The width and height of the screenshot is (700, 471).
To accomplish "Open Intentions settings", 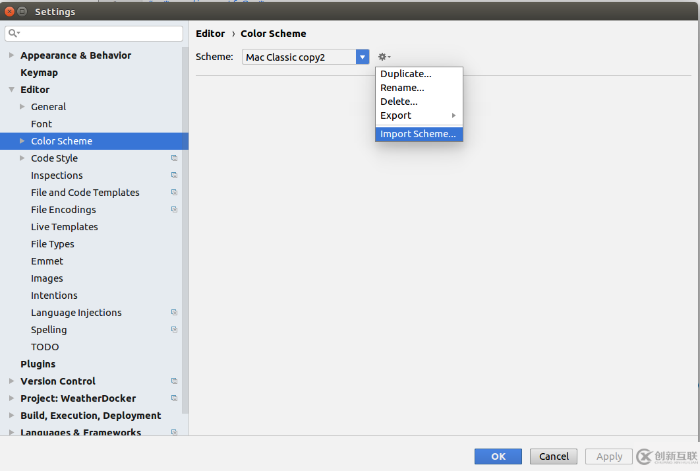I will 54,296.
